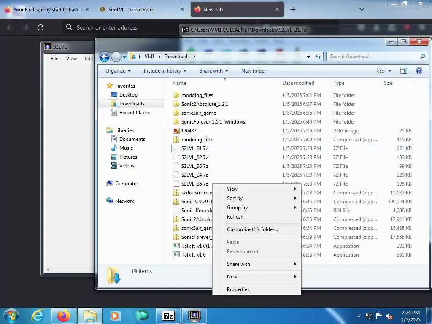This screenshot has width=432, height=324.
Task: Open the view options dropdown arrow
Action: point(389,71)
